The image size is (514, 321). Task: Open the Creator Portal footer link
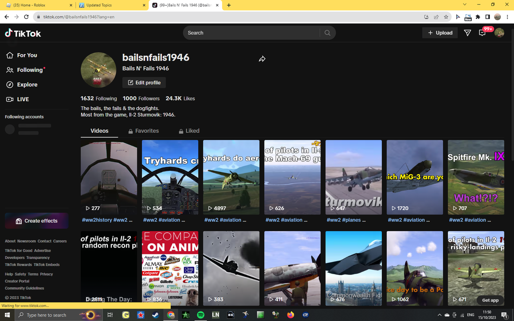(x=17, y=281)
